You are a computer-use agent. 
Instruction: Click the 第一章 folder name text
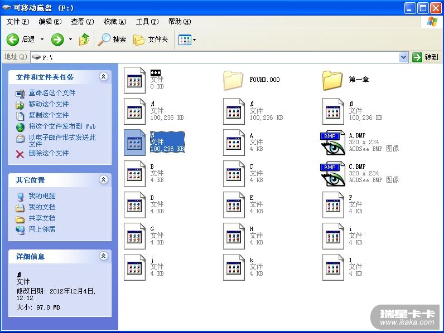click(359, 80)
